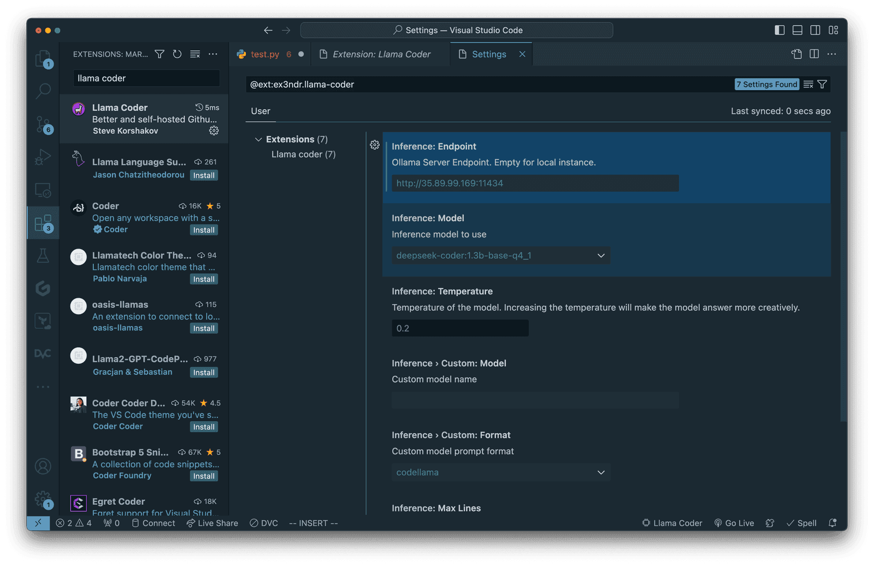Split the editor to the right
Viewport: 874px width, 566px height.
tap(814, 54)
